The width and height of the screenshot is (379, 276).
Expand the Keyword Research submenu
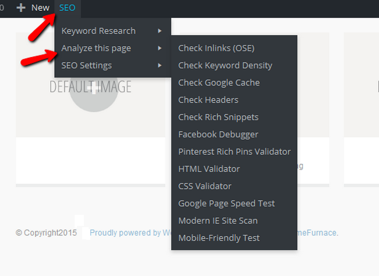(x=99, y=31)
